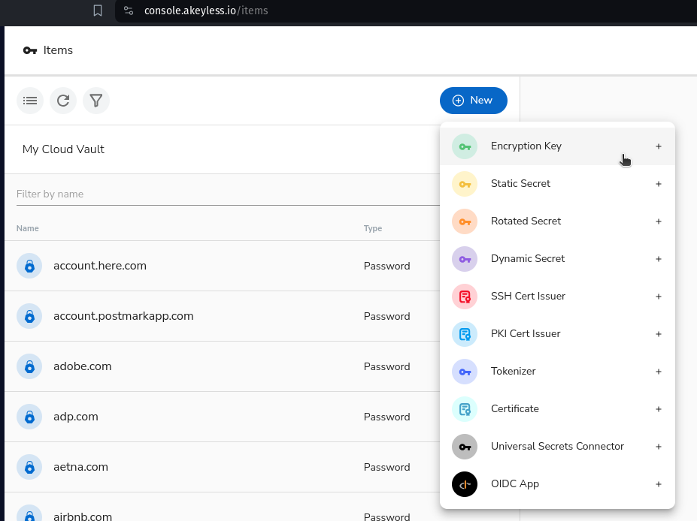Click the plus next to PKI Cert Issuer
Image resolution: width=697 pixels, height=521 pixels.
(x=659, y=334)
